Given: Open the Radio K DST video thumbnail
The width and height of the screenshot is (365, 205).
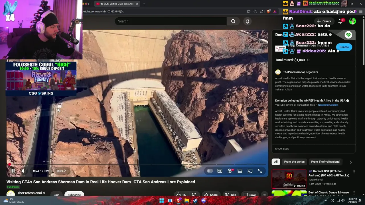Looking at the screenshot, I should click(x=289, y=179).
